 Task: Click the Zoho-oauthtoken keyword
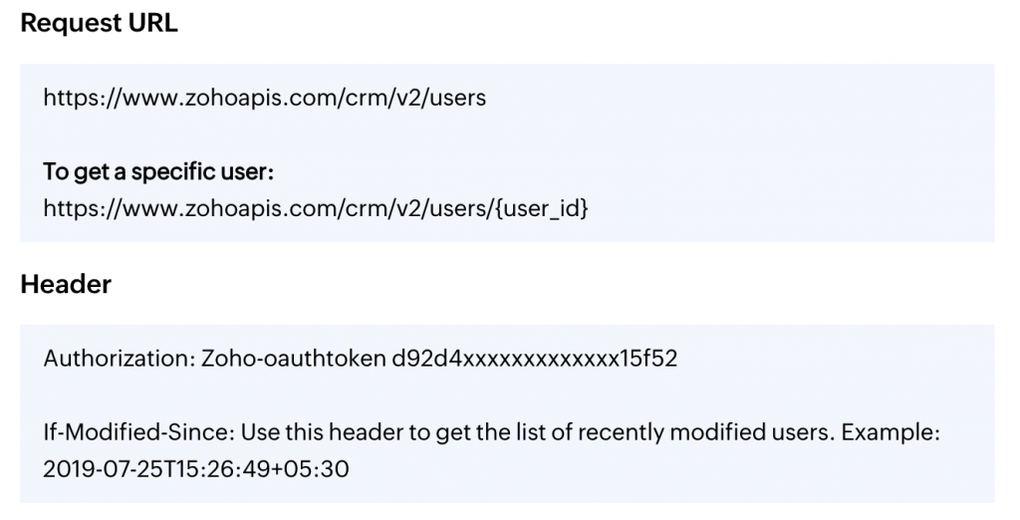294,359
